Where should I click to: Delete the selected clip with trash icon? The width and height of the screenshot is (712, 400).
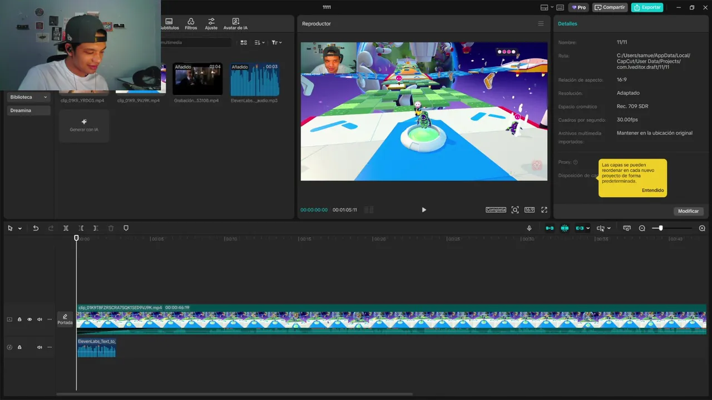[x=111, y=228]
